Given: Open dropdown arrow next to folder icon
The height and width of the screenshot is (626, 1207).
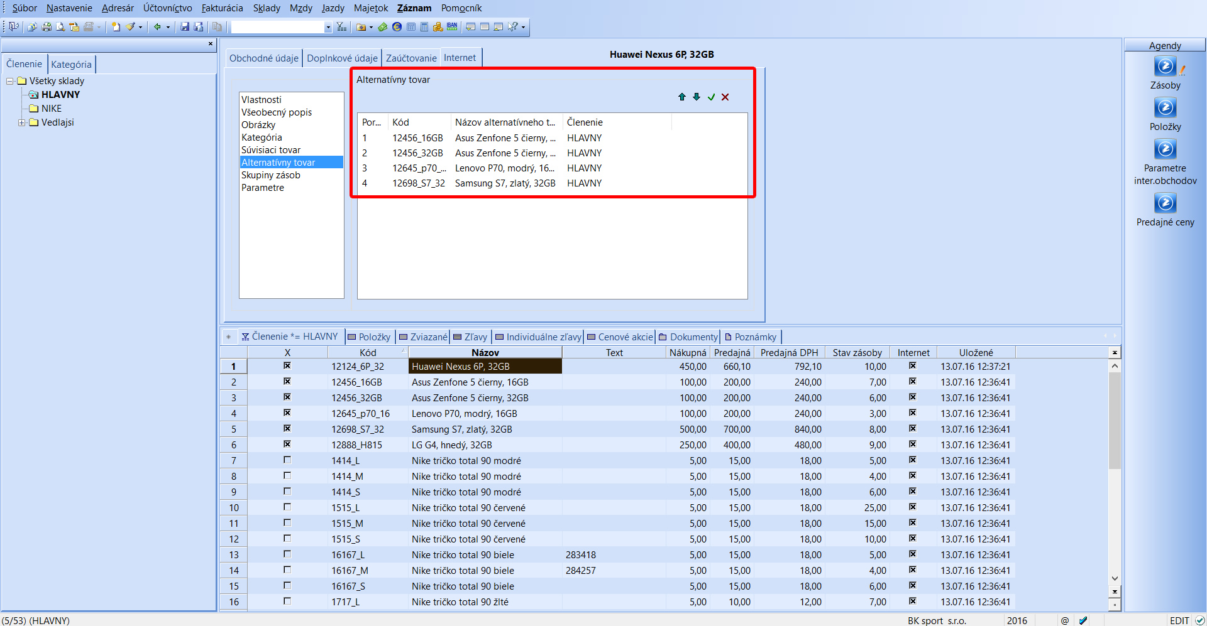Looking at the screenshot, I should tap(371, 27).
